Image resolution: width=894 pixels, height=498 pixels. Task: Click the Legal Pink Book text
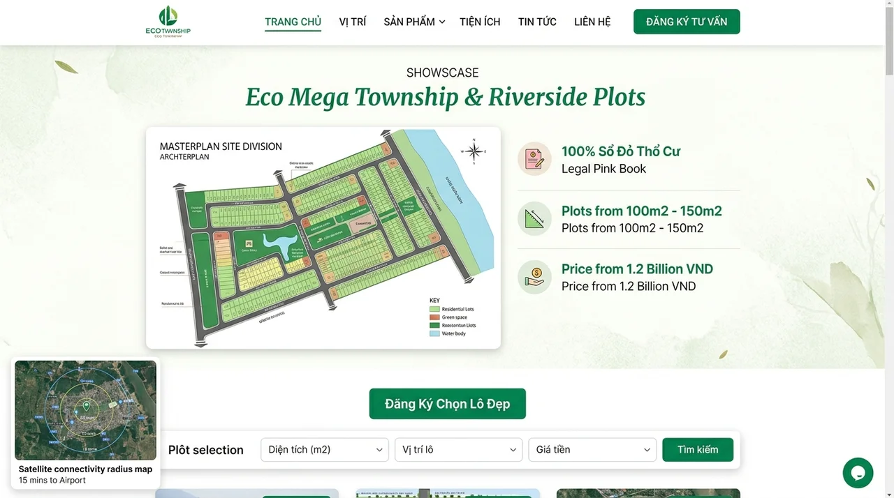(604, 169)
